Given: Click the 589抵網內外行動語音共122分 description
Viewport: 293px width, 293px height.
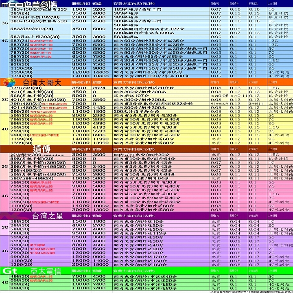Looking at the screenshot, I should [x=149, y=29].
